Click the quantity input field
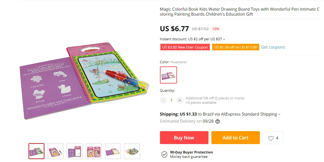 (x=171, y=101)
